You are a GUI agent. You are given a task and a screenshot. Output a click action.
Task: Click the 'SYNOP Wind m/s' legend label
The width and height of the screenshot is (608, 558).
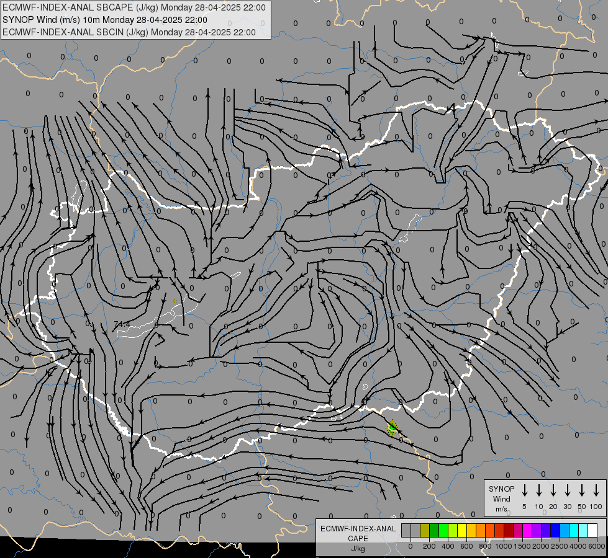[x=501, y=498]
